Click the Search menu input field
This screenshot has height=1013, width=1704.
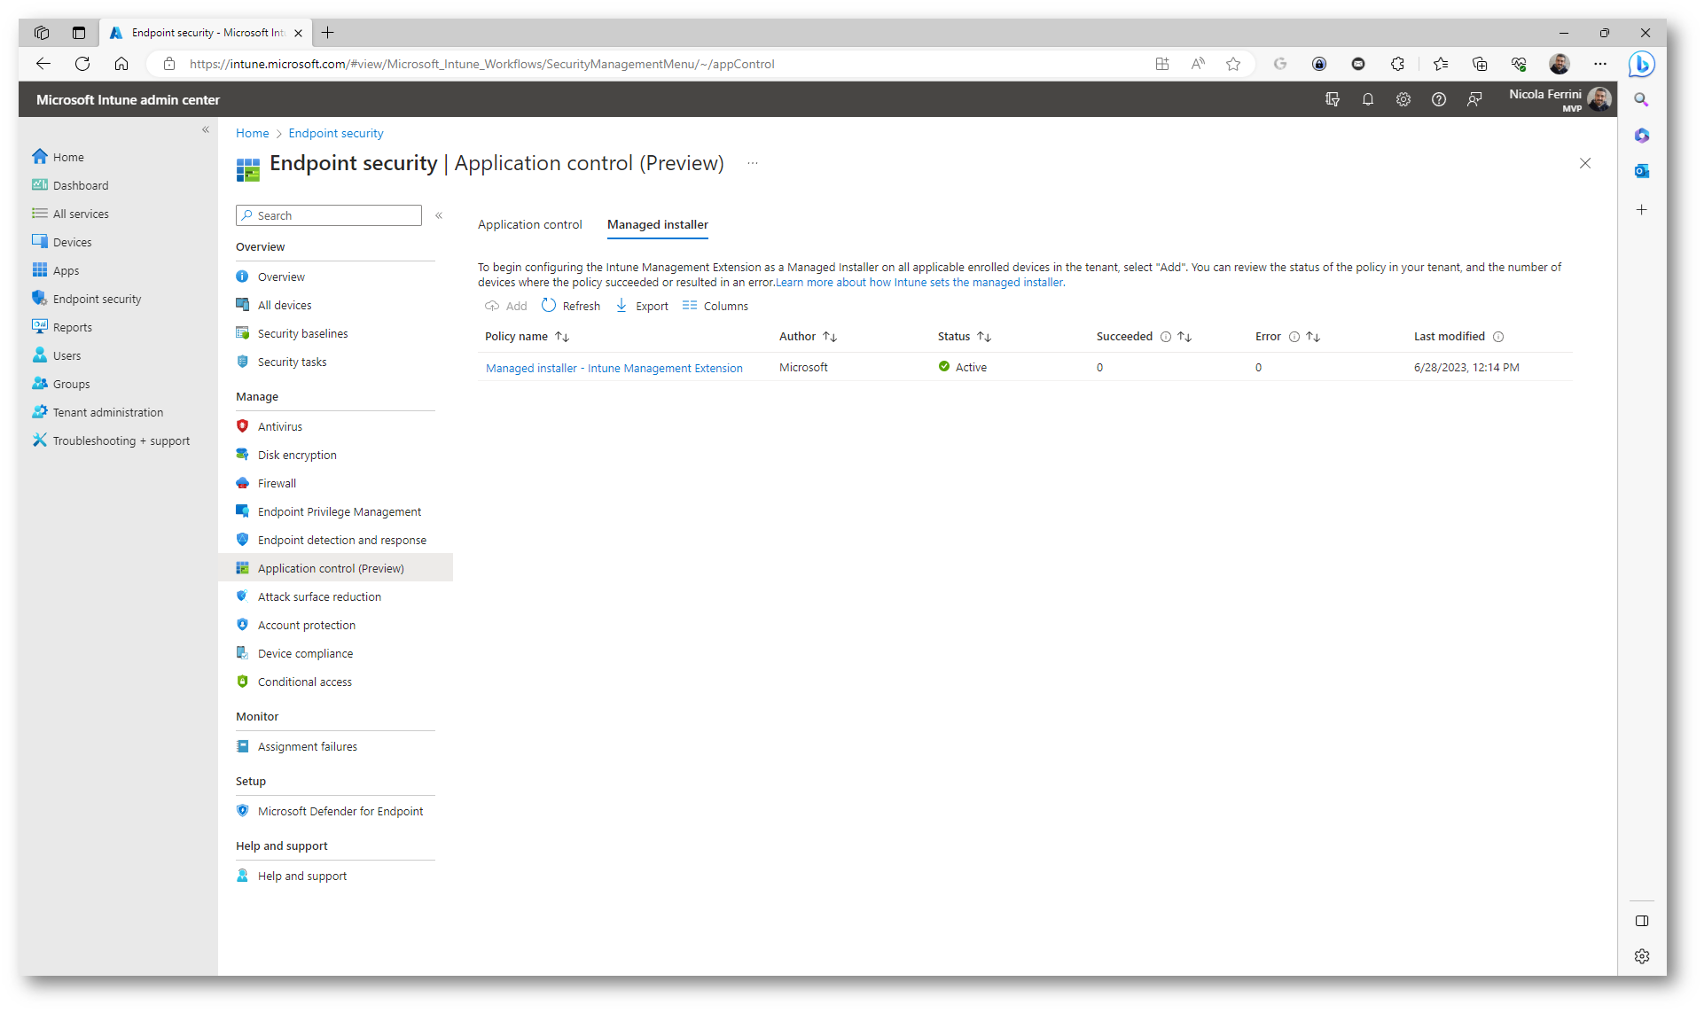[x=329, y=215]
